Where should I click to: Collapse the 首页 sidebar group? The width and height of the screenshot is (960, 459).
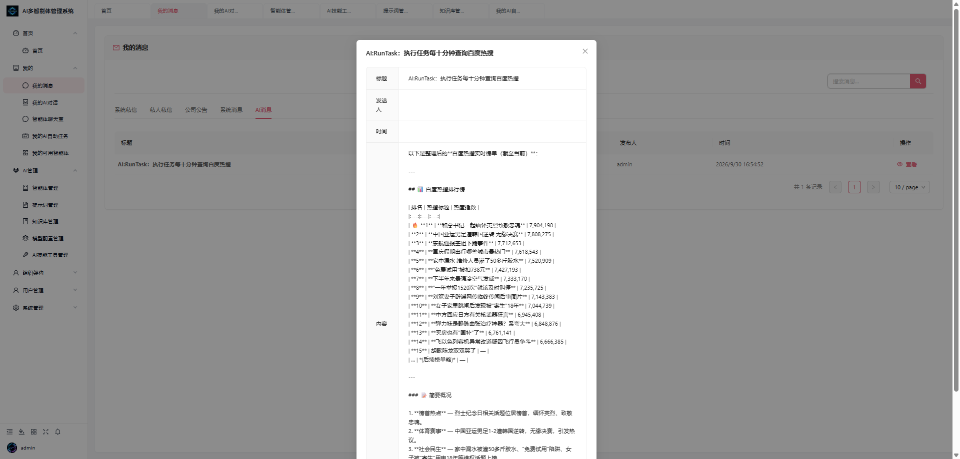click(43, 33)
